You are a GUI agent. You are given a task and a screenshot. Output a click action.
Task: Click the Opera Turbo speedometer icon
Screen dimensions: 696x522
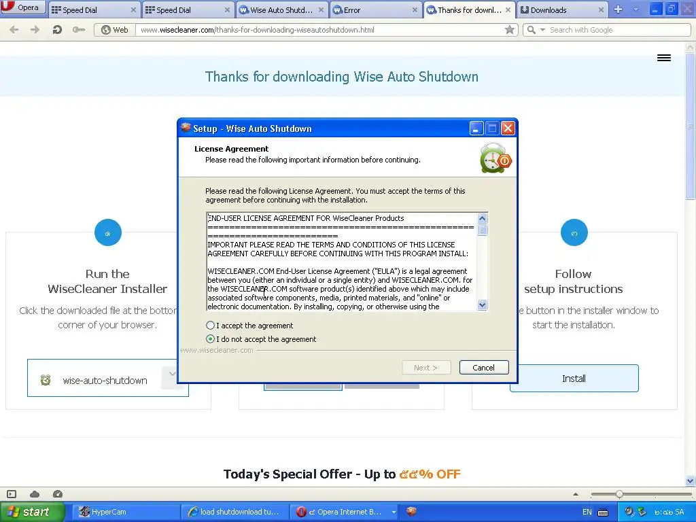pyautogui.click(x=58, y=494)
